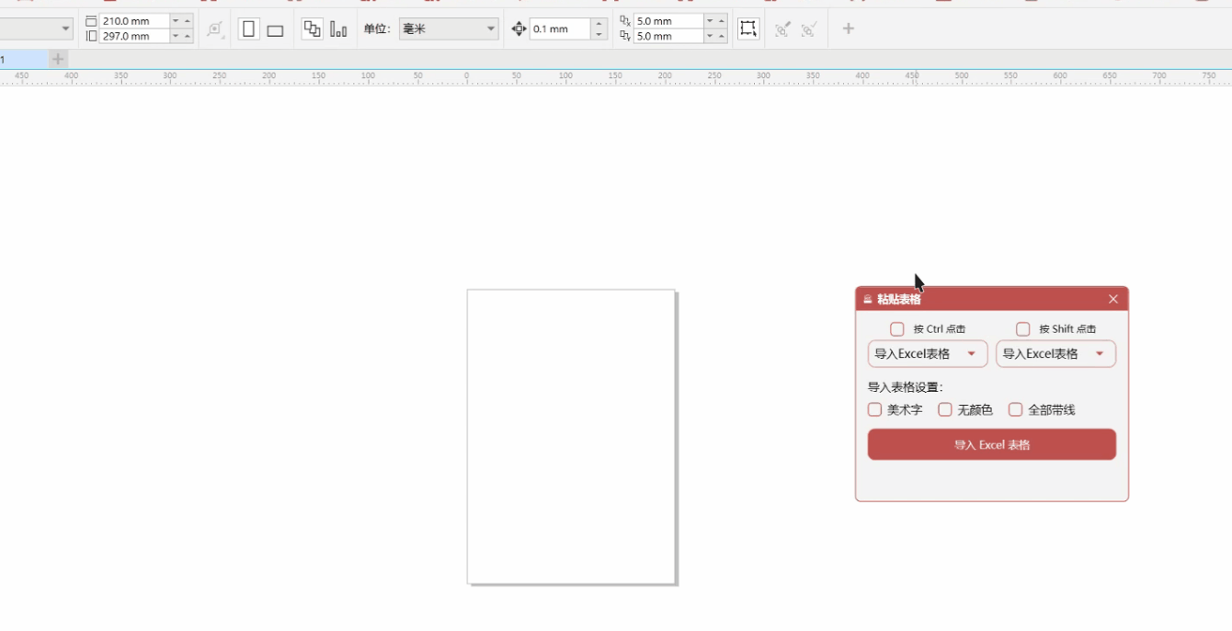Toggle the treat as filled bounding box icon
This screenshot has width=1232, height=631.
click(748, 29)
